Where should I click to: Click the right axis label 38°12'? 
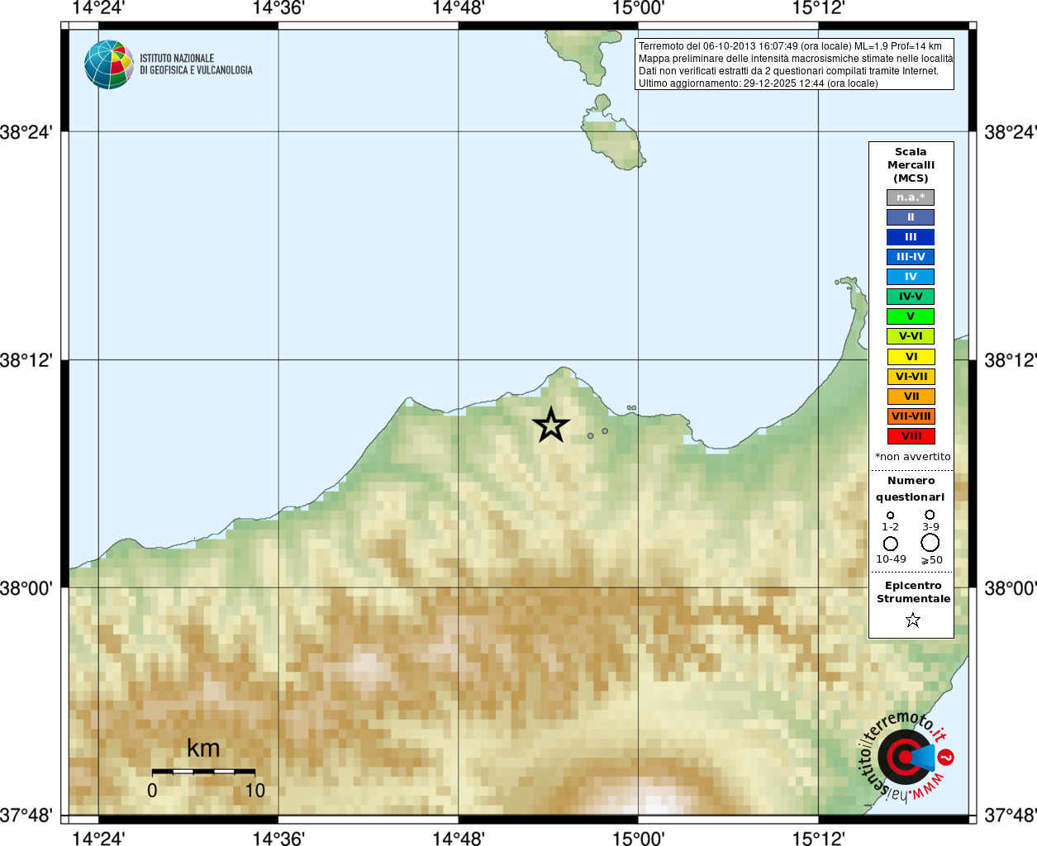pos(1010,360)
